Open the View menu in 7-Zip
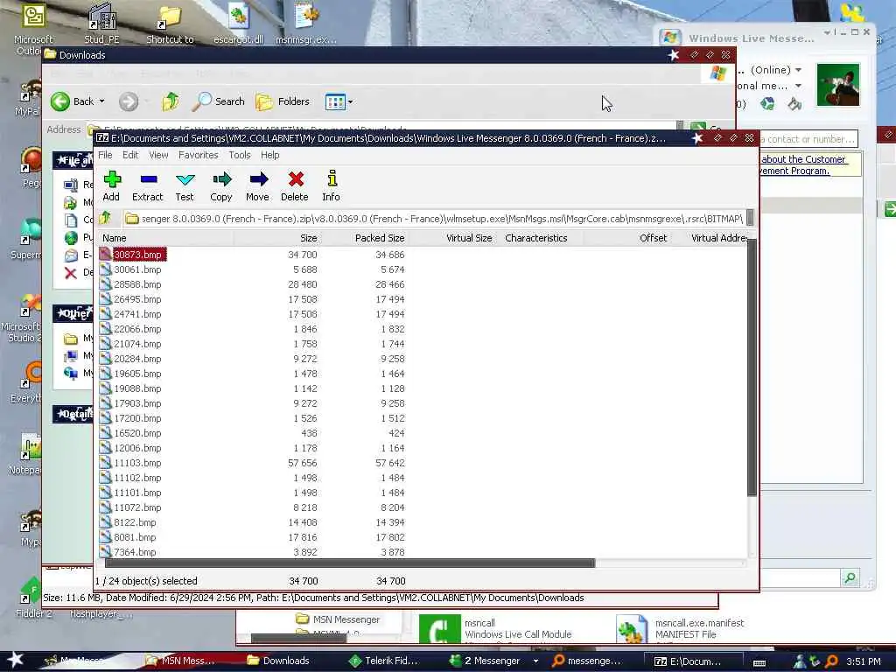 pos(158,155)
